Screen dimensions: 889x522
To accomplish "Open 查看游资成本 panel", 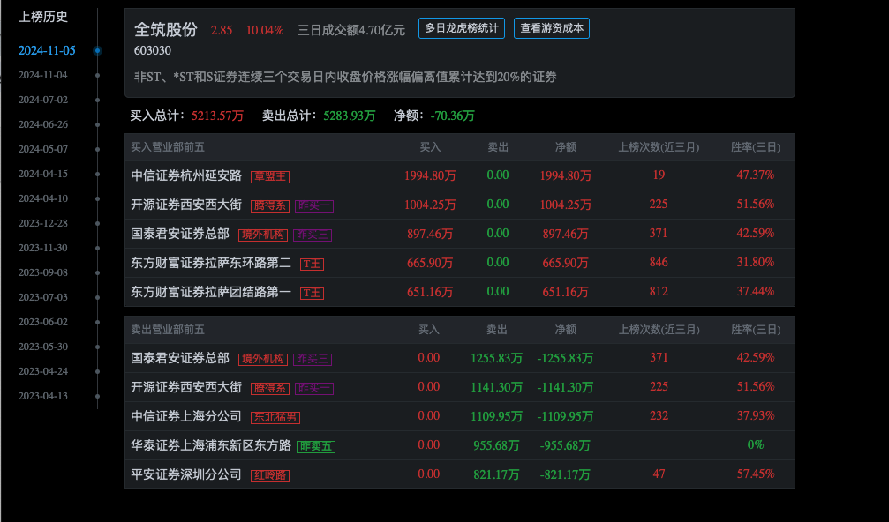I will (551, 27).
